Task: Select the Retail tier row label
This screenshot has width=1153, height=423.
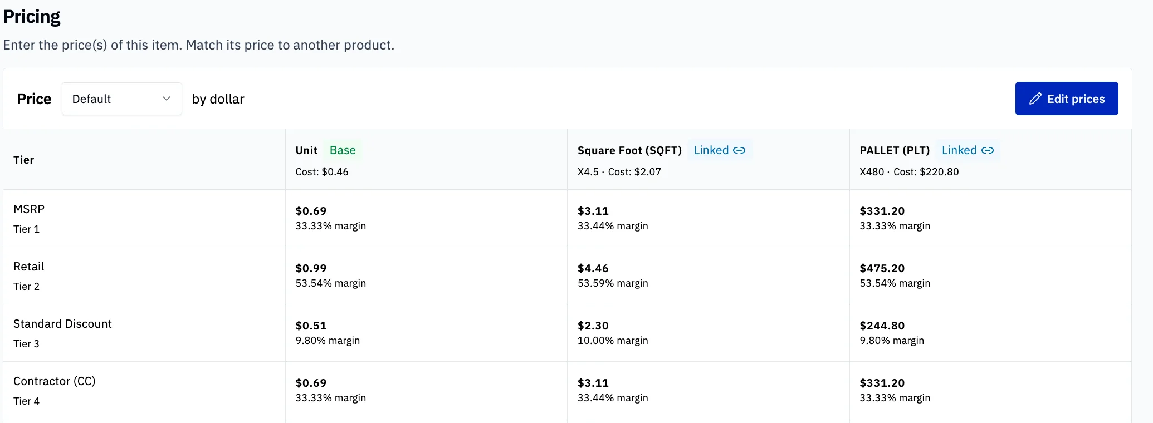Action: [x=29, y=267]
